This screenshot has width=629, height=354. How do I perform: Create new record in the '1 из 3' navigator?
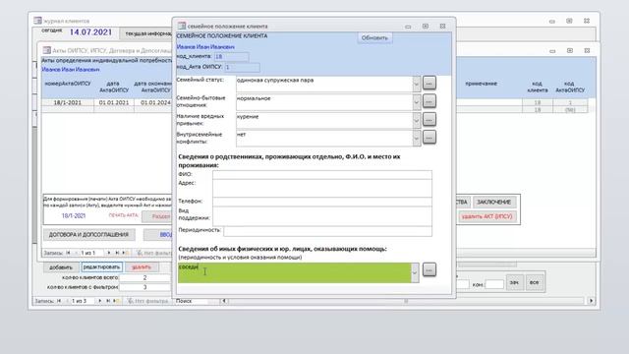coord(116,301)
